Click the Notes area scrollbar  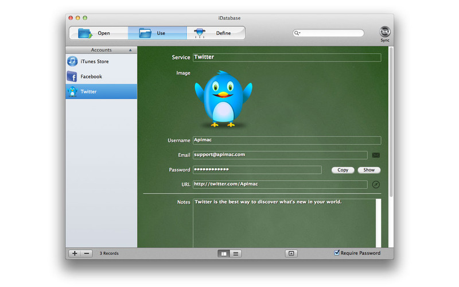379,223
